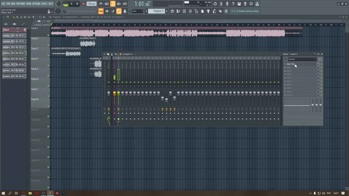Open the Browser view icon
349x196 pixels.
196,11
